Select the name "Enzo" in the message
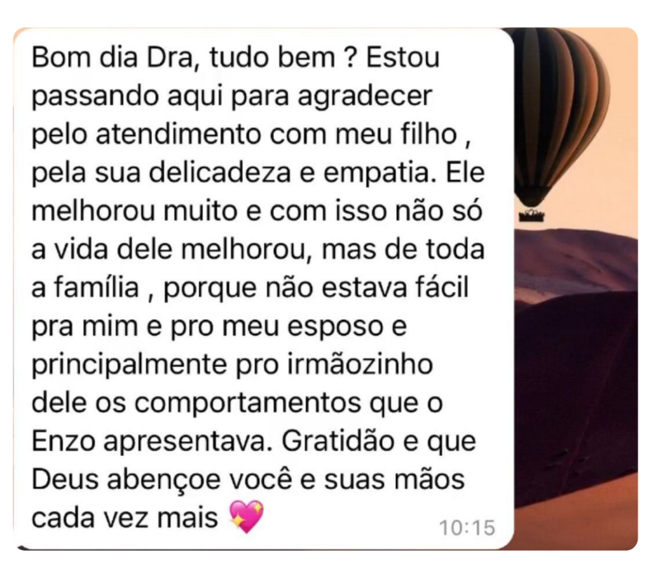Screen dimensions: 651x578 (64, 441)
